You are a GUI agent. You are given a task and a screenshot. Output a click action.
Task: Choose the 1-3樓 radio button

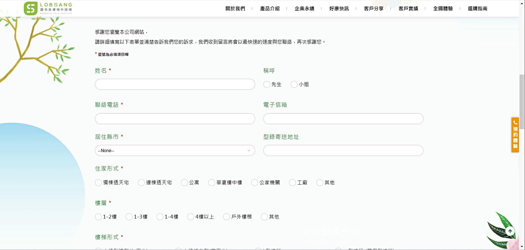[129, 217]
